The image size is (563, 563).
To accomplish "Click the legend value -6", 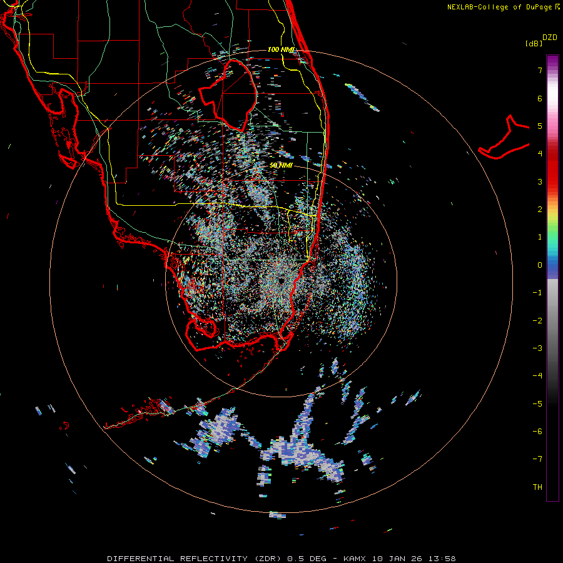I will coord(537,431).
